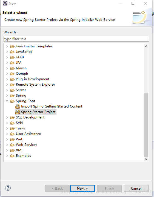Viewport: 154px width, 197px height.
Task: Expand the Tasks tree node
Action: (7, 128)
